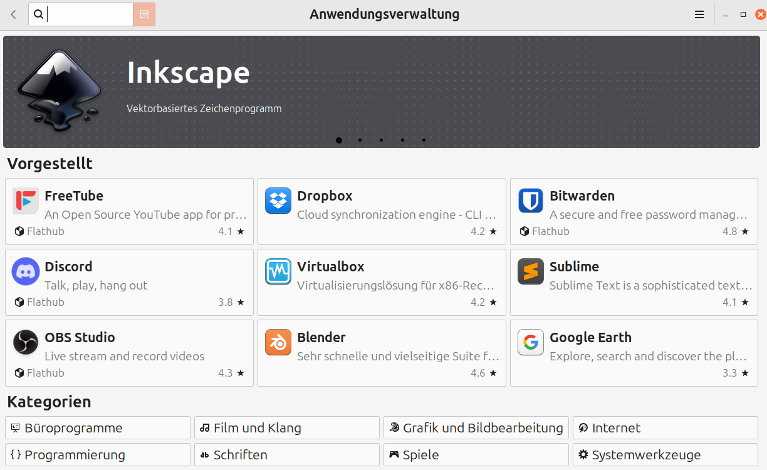Screen dimensions: 767x470
Task: Click the Flathub package icon under OBS Studio
Action: coord(19,373)
